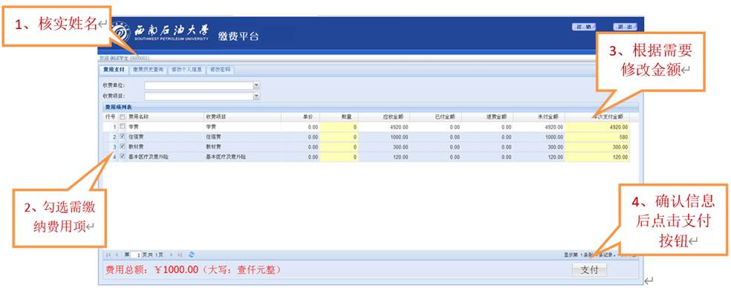Uncheck the 住宿费 row checkbox
Viewport: 731px width, 288px height.
click(x=122, y=137)
